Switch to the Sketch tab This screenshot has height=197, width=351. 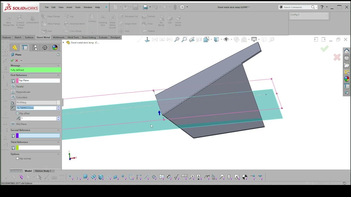(18, 37)
